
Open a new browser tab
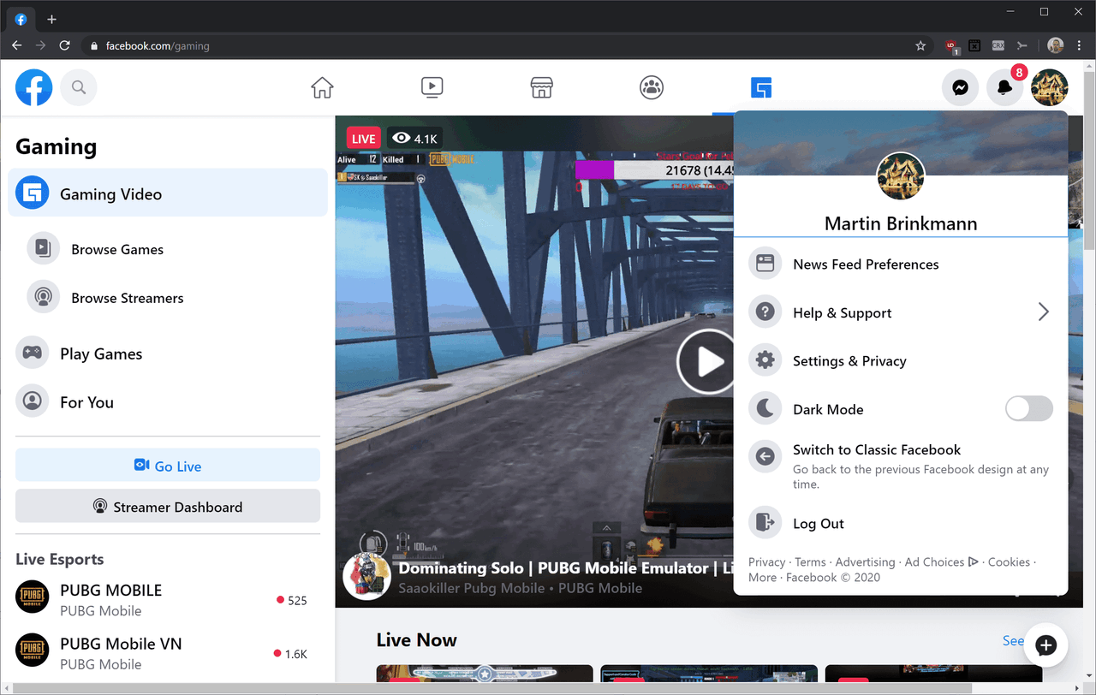click(x=51, y=19)
